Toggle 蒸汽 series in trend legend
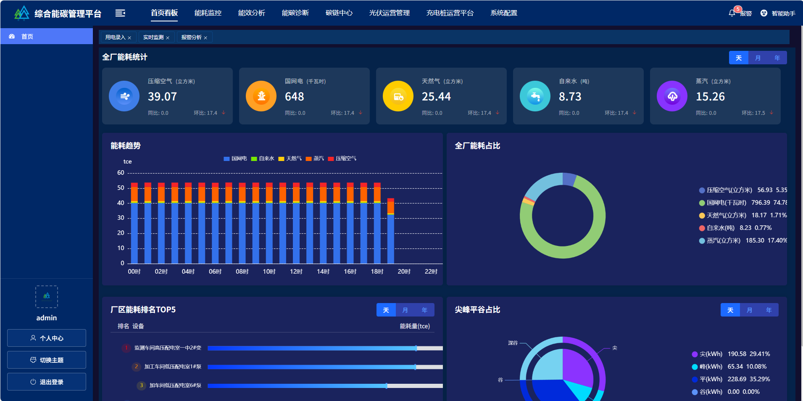Image resolution: width=803 pixels, height=401 pixels. pos(315,158)
